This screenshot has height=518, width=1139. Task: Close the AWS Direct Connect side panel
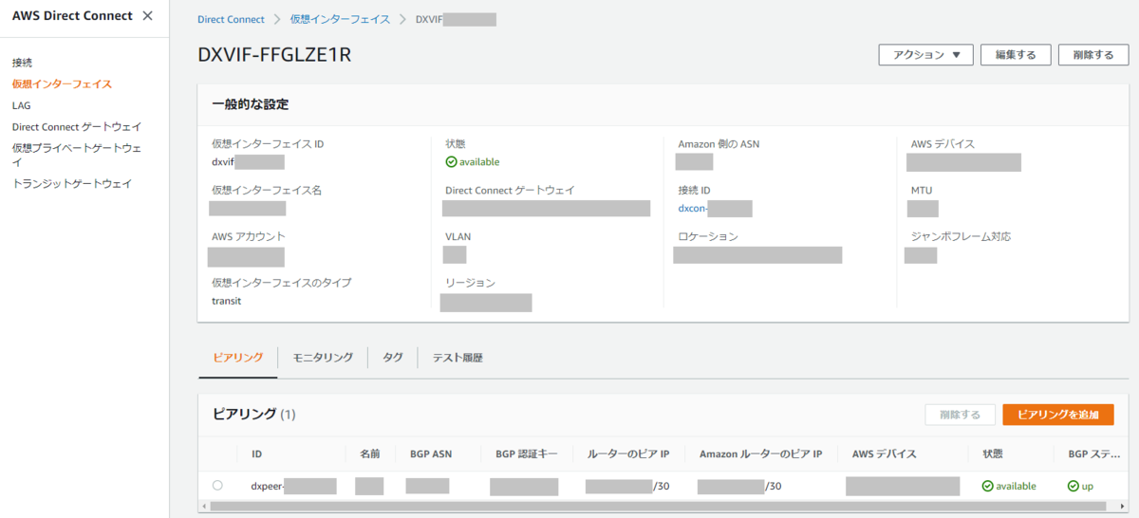147,16
